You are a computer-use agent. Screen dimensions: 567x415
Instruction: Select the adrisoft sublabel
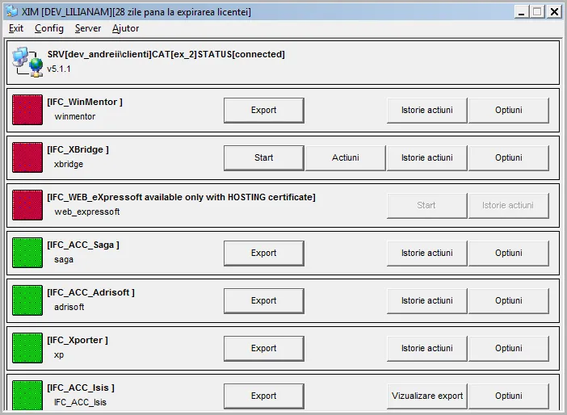pyautogui.click(x=69, y=308)
